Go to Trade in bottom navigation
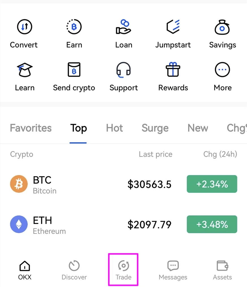The image size is (247, 287). 123,270
